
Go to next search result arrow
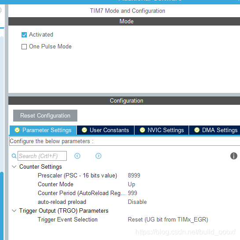[98, 156]
